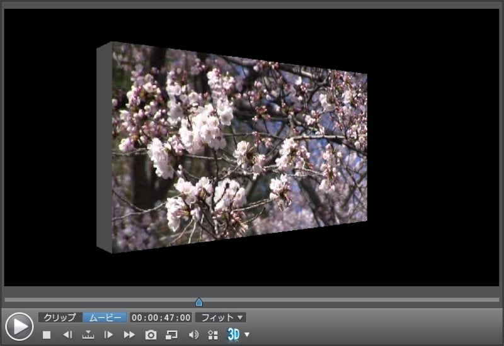Take a snapshot with camera icon
Screen dimensions: 504x346
coord(151,335)
